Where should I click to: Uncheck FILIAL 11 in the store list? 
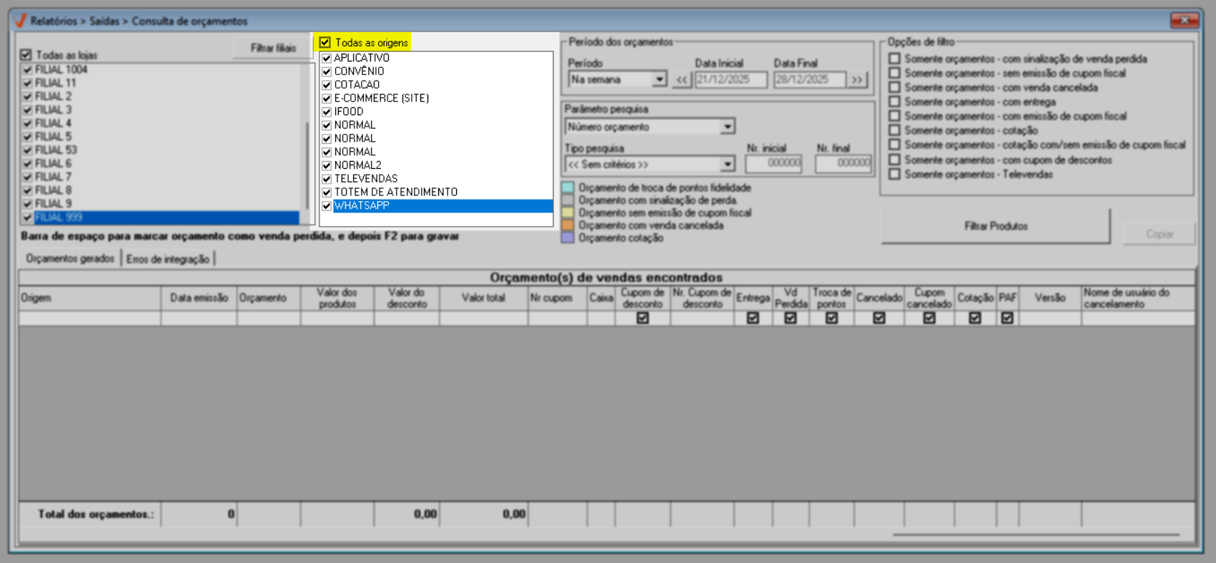(27, 83)
